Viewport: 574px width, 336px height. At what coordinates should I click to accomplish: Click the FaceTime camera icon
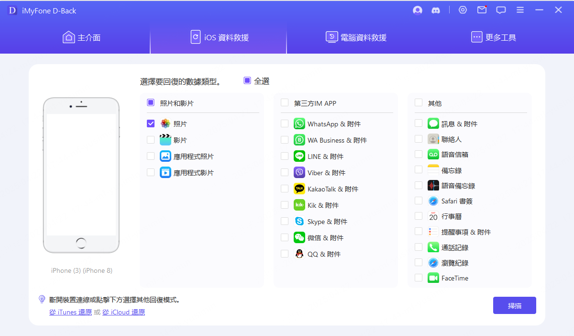click(433, 278)
